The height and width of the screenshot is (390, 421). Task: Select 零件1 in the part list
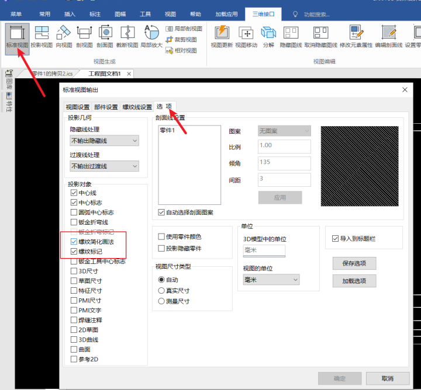point(167,131)
